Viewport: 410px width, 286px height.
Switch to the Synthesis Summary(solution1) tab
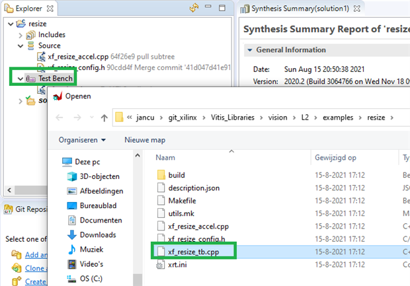(300, 9)
